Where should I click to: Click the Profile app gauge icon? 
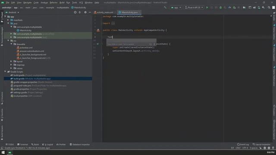(x=229, y=8)
